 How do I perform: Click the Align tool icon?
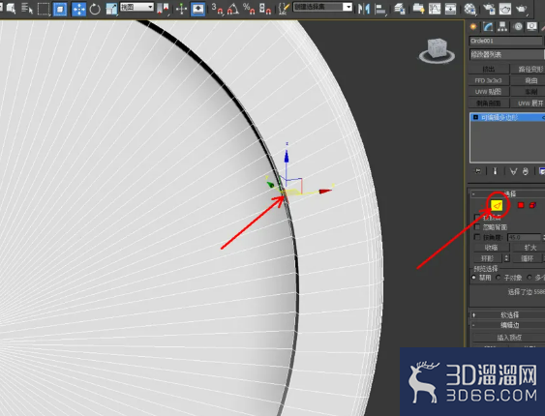[x=380, y=9]
